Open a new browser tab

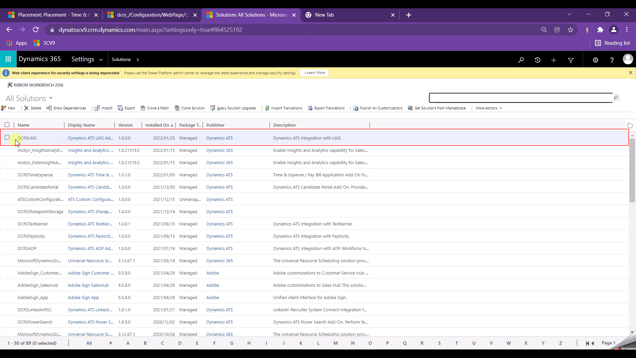(408, 15)
